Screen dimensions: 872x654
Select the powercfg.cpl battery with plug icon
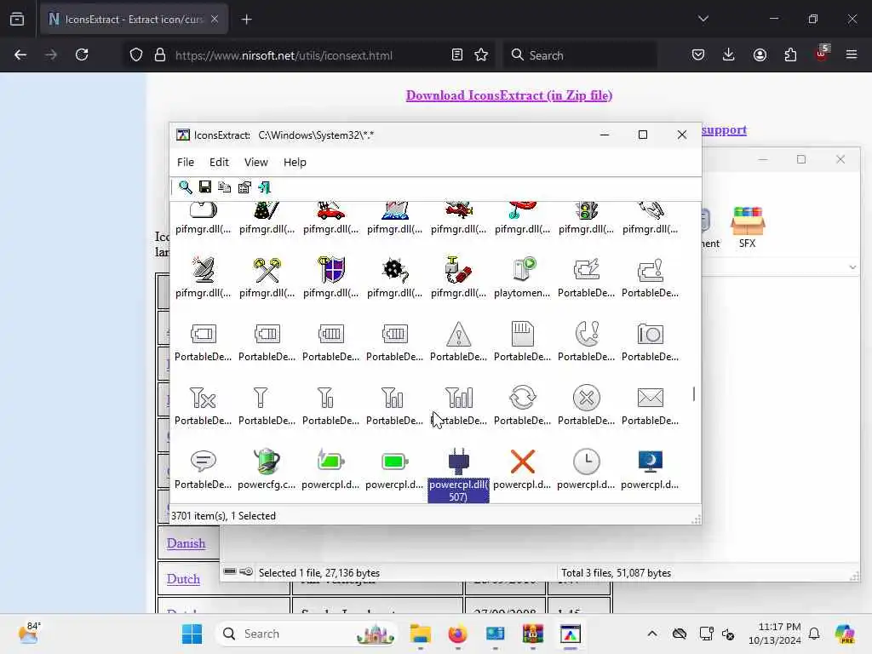pos(267,461)
